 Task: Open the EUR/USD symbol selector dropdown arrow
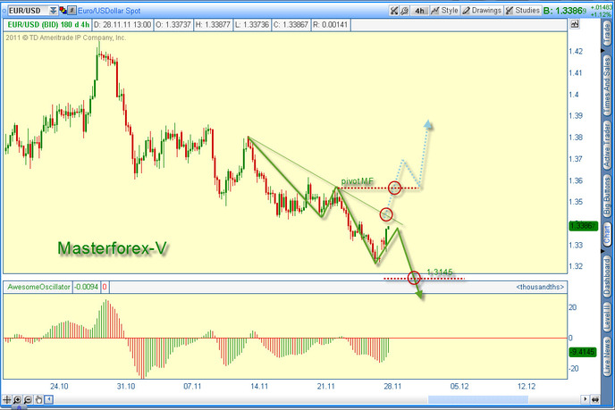(54, 11)
